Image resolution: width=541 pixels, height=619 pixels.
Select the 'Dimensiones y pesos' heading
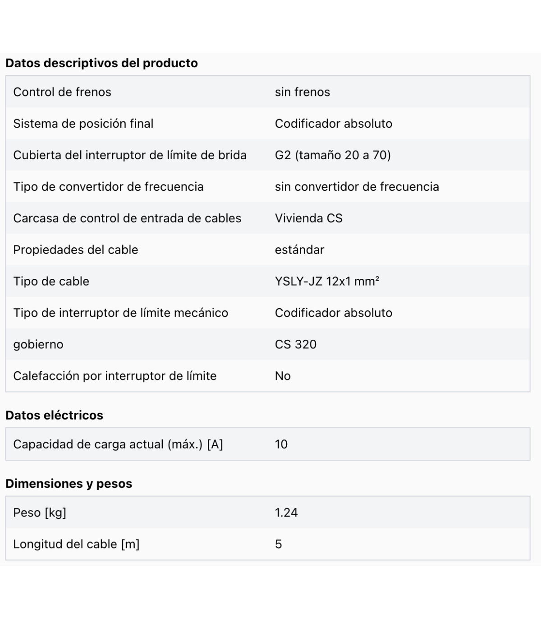click(x=69, y=484)
